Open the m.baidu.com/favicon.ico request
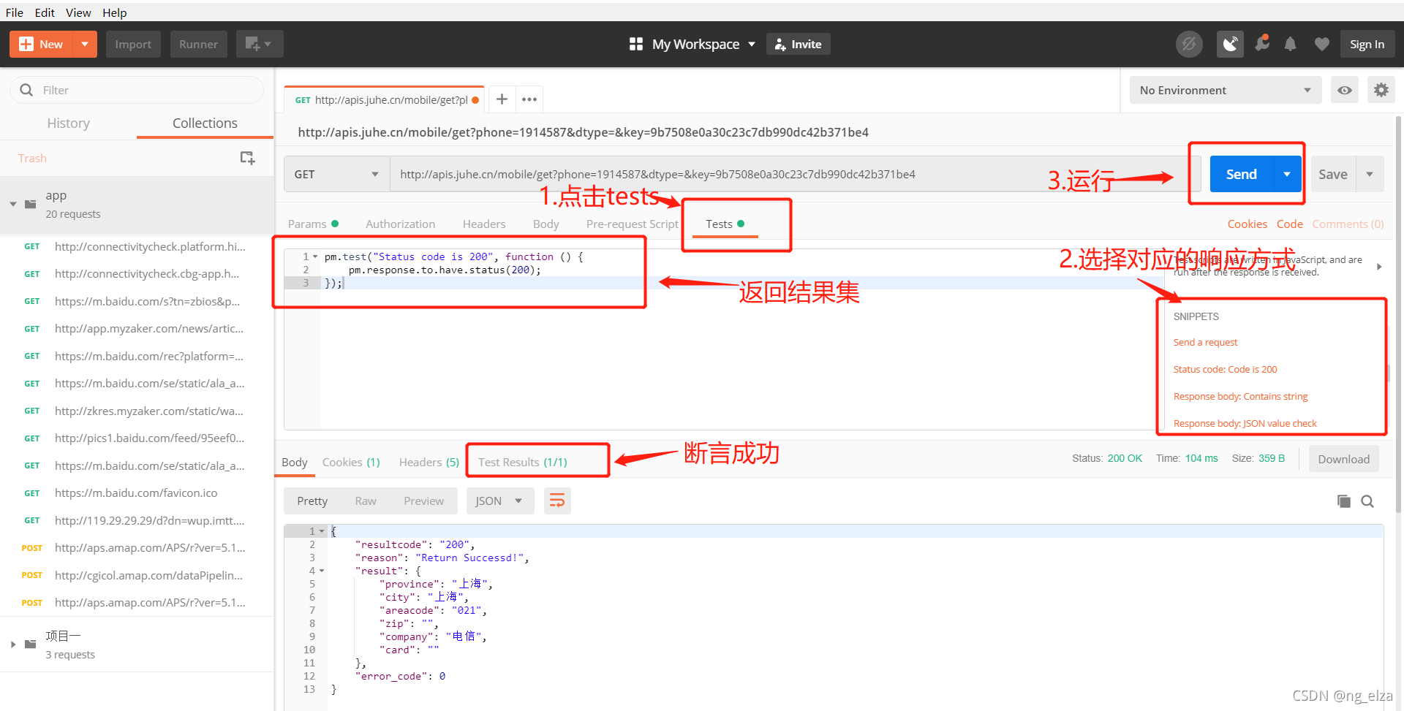 click(x=137, y=493)
